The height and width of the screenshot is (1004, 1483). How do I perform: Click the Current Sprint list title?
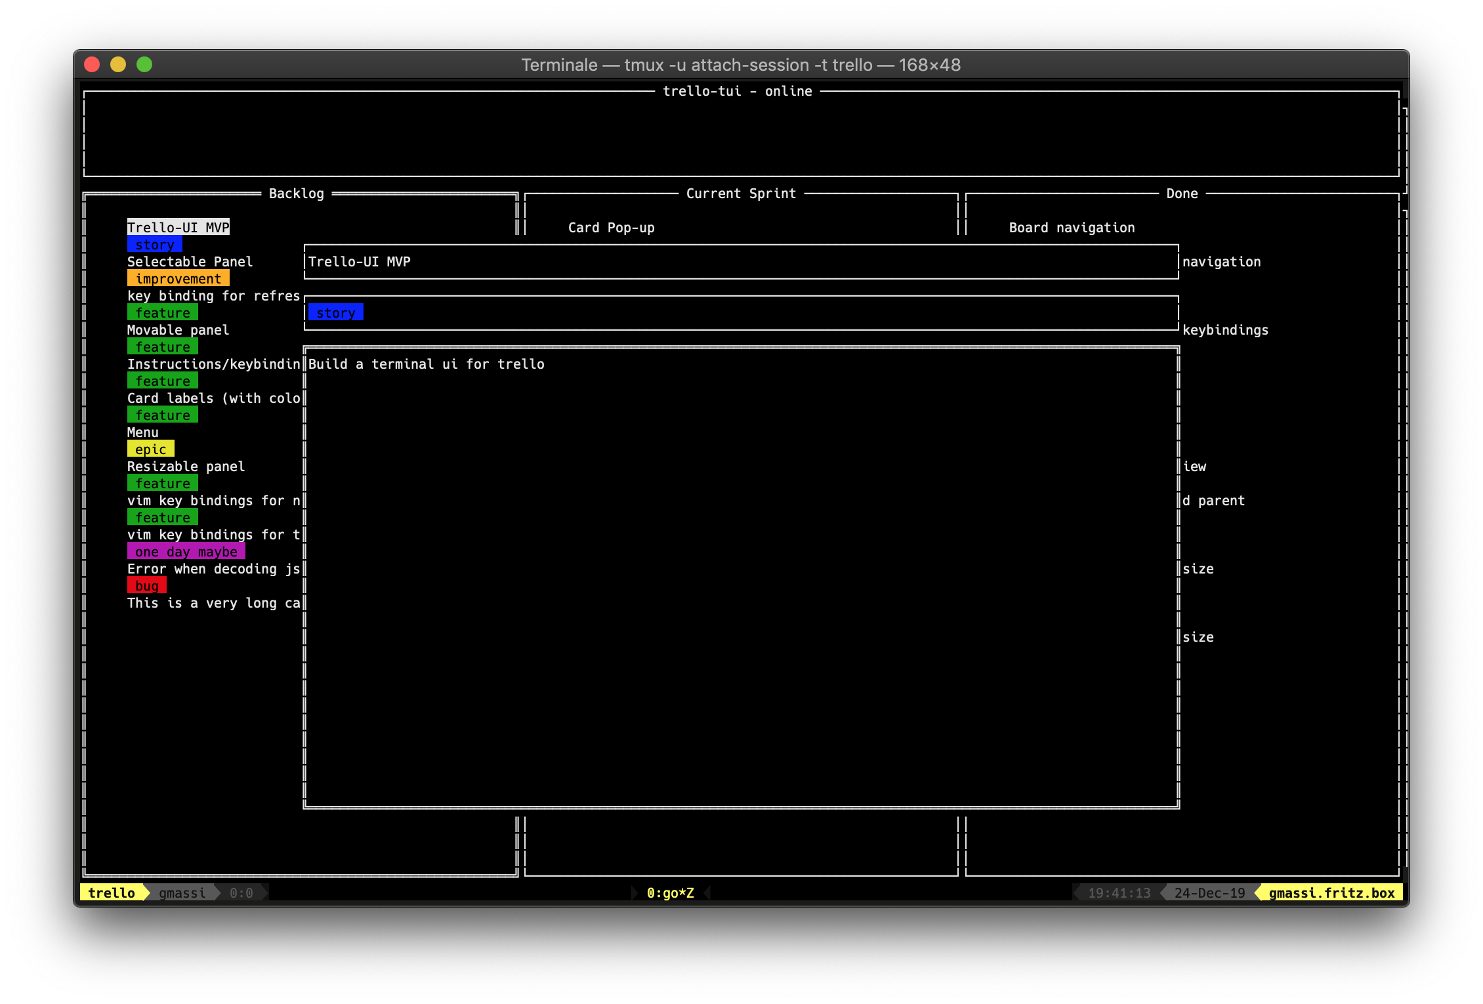[x=741, y=194]
